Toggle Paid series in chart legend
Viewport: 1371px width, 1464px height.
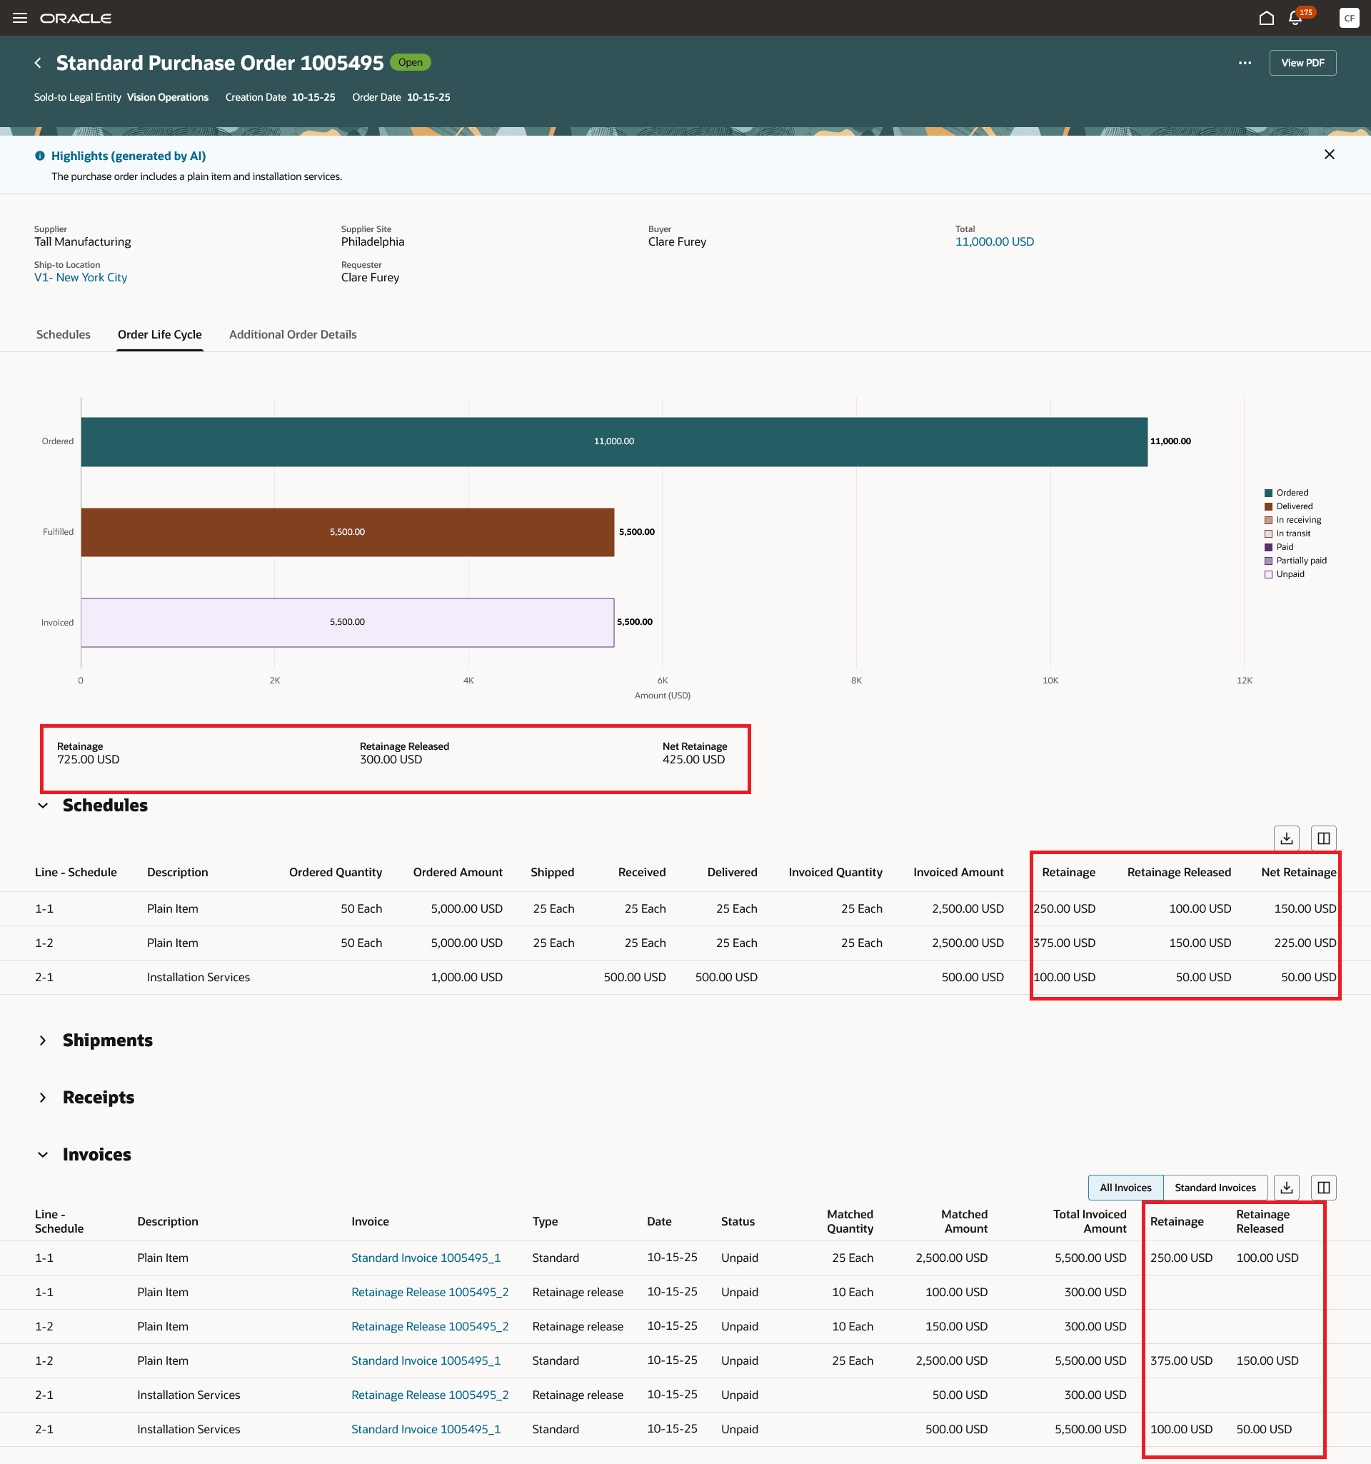tap(1284, 547)
